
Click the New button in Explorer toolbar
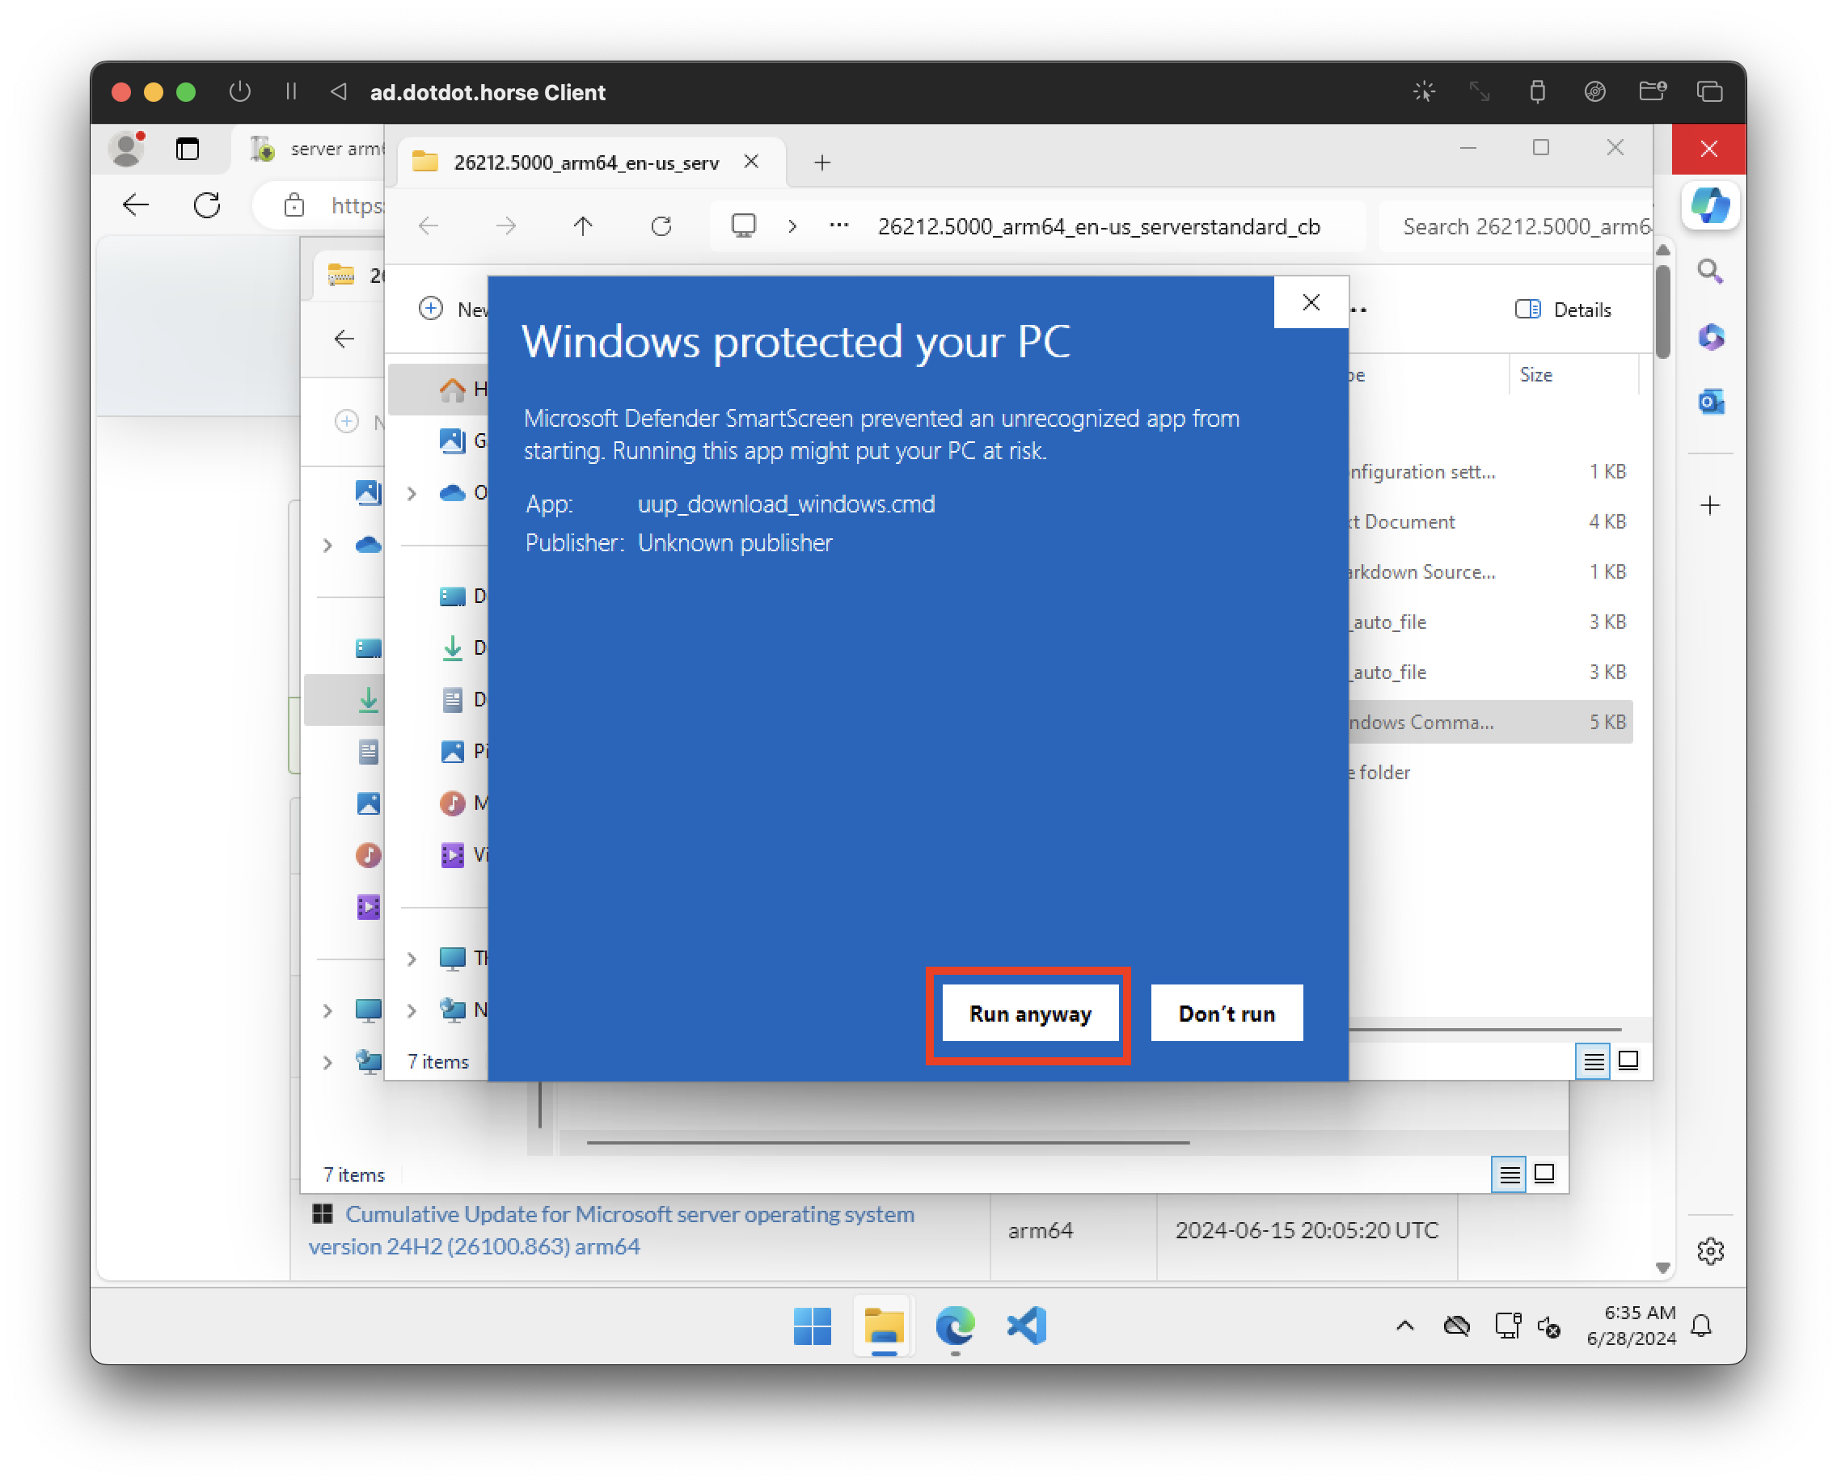coord(454,310)
